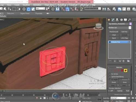This screenshot has height=102, width=136.
Task: Select the SubObj preview selection radio
Action: (x=116, y=91)
